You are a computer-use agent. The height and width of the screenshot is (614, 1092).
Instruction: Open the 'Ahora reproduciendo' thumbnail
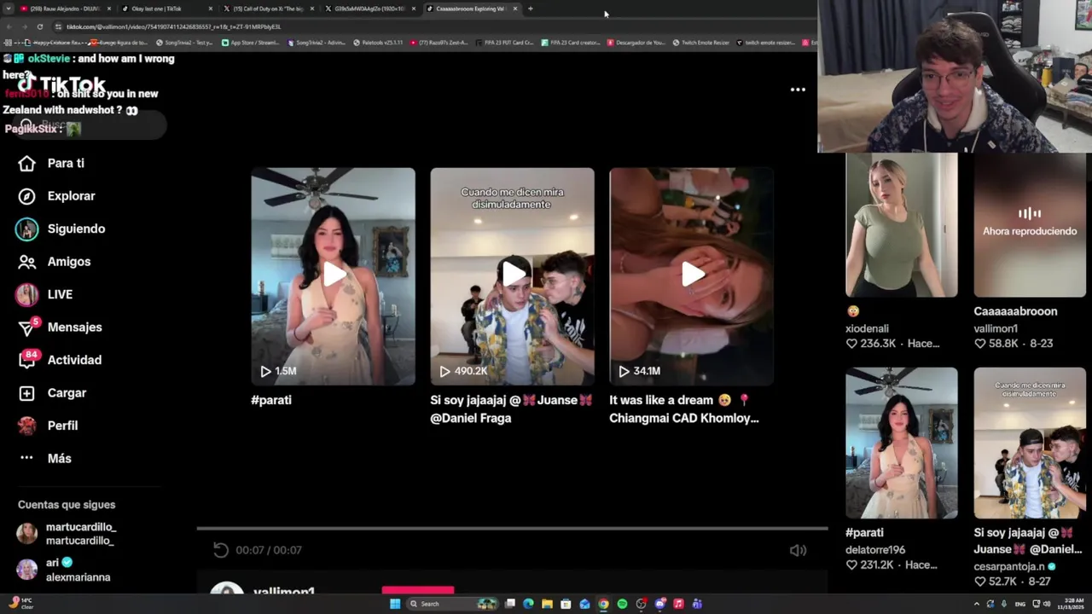coord(1030,225)
